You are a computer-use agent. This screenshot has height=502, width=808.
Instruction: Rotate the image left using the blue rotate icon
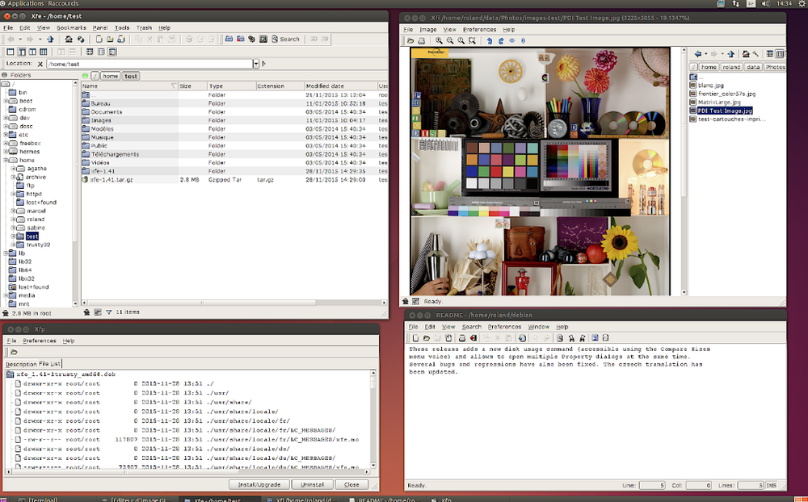489,41
